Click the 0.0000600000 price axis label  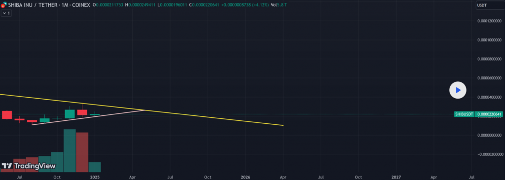[489, 78]
